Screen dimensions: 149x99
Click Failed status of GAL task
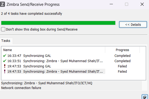[122, 66]
